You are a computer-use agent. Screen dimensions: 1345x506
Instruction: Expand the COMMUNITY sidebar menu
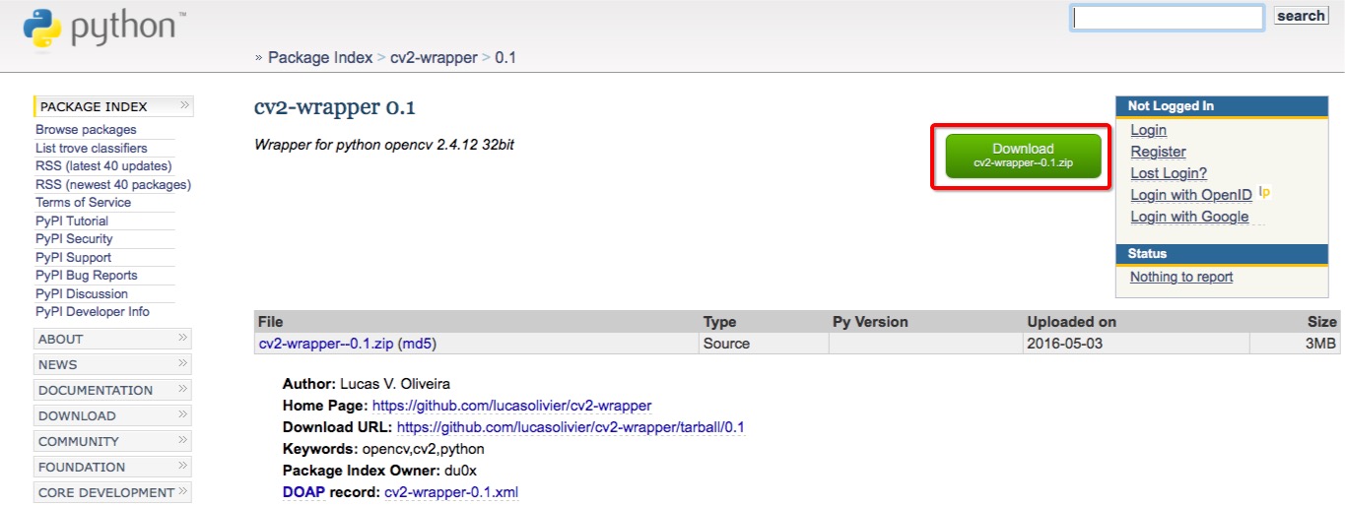[x=112, y=441]
